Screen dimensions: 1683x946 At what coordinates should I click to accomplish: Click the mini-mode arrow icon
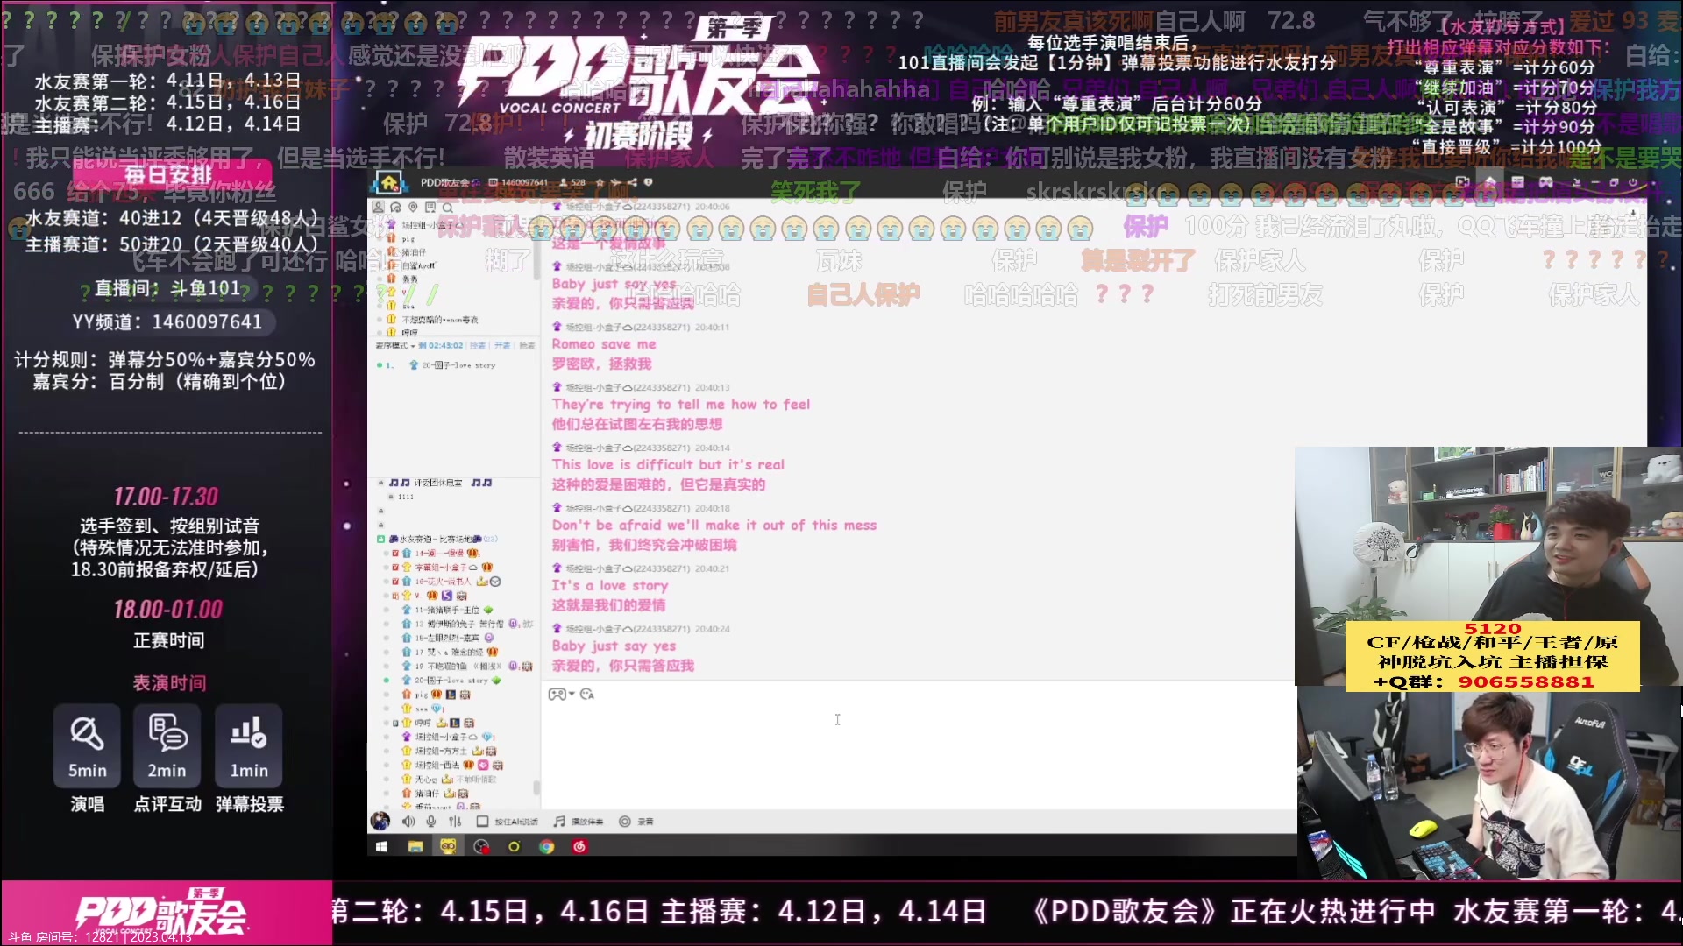[x=1576, y=183]
